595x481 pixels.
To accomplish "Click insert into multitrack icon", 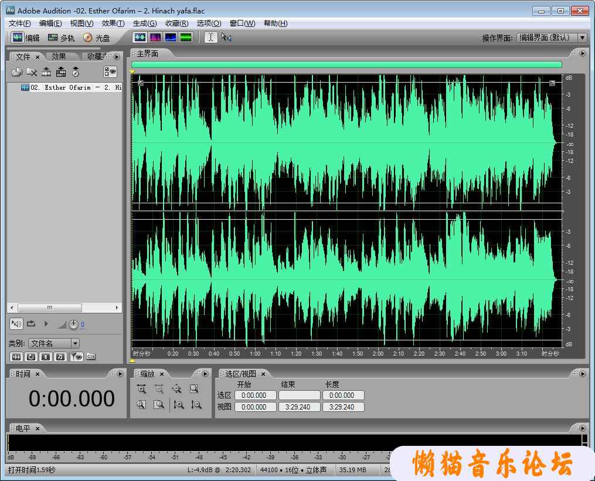I will point(61,71).
